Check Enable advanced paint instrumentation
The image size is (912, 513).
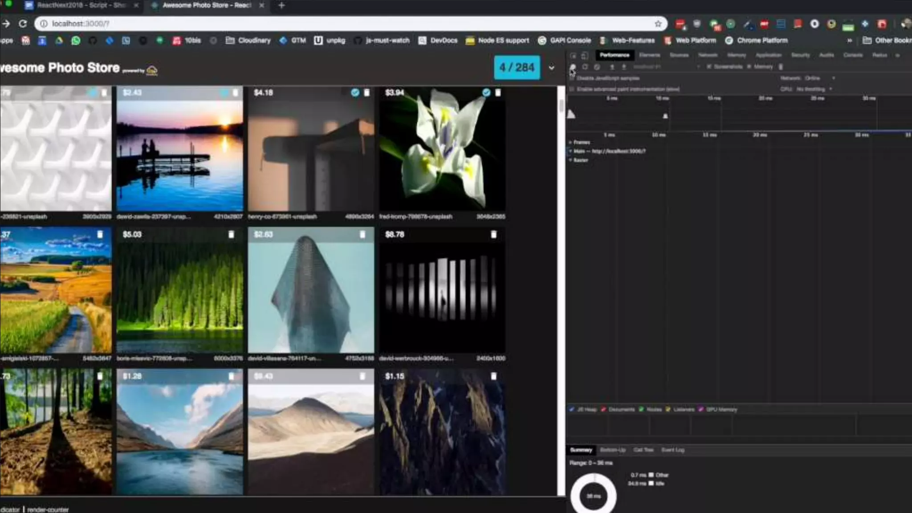point(572,89)
